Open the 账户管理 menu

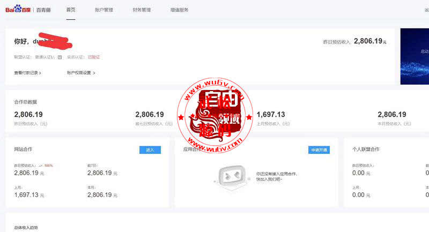click(103, 10)
